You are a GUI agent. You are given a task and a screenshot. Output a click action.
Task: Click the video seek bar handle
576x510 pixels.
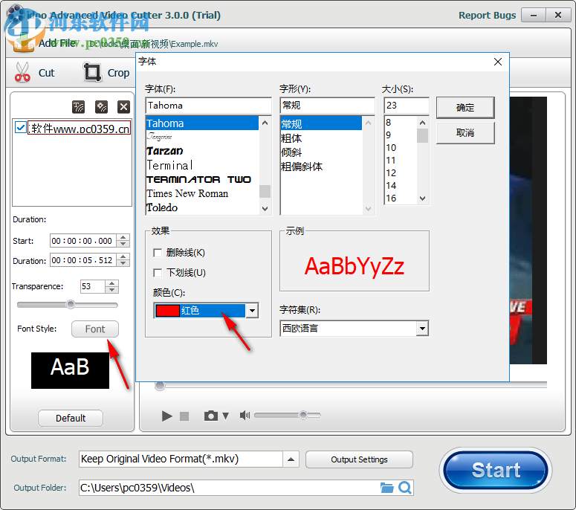point(160,386)
